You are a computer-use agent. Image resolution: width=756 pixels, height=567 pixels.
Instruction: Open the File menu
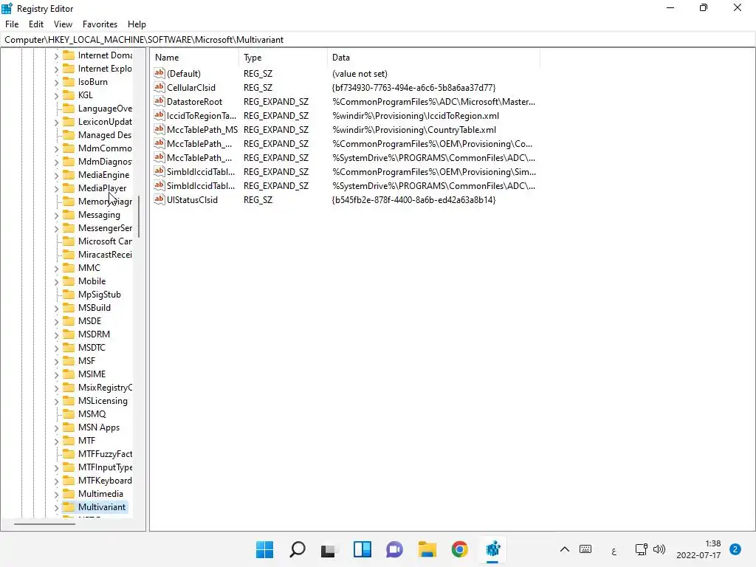[x=12, y=24]
